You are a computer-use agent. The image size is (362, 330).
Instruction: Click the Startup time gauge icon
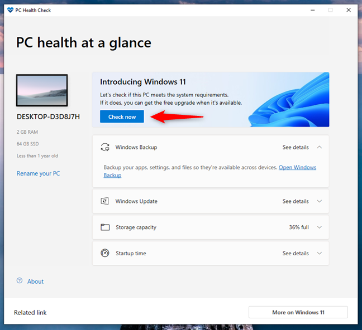[x=105, y=253]
